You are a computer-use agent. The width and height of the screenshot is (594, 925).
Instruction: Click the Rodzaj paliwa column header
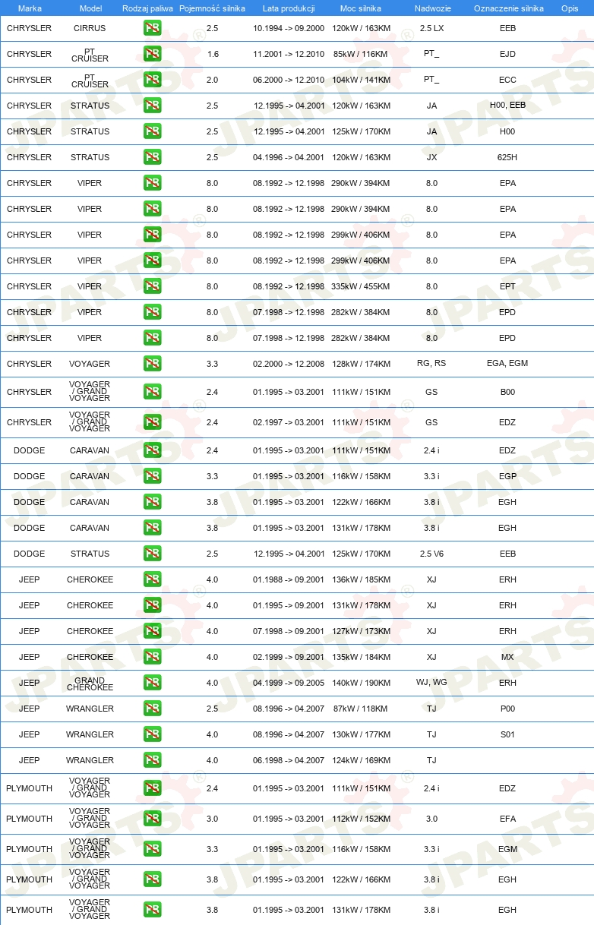(x=147, y=8)
